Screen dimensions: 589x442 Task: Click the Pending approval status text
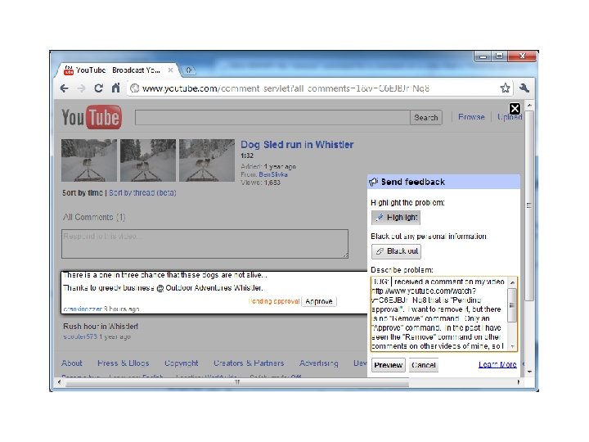tap(274, 301)
